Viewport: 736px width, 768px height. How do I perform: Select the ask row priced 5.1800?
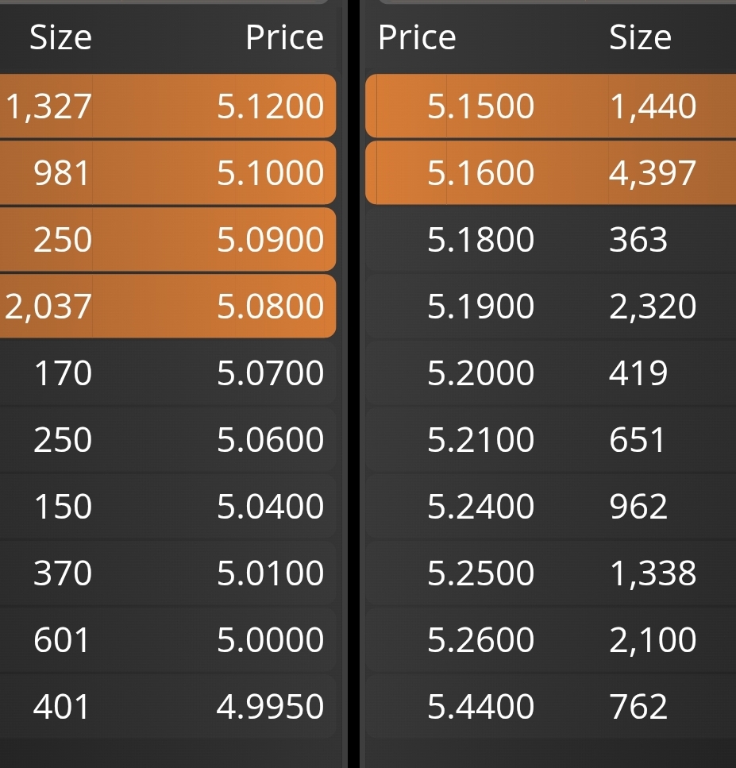click(551, 239)
